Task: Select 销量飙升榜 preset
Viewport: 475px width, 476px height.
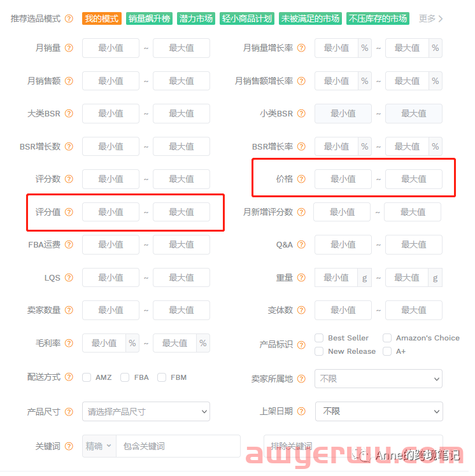Action: coord(149,18)
